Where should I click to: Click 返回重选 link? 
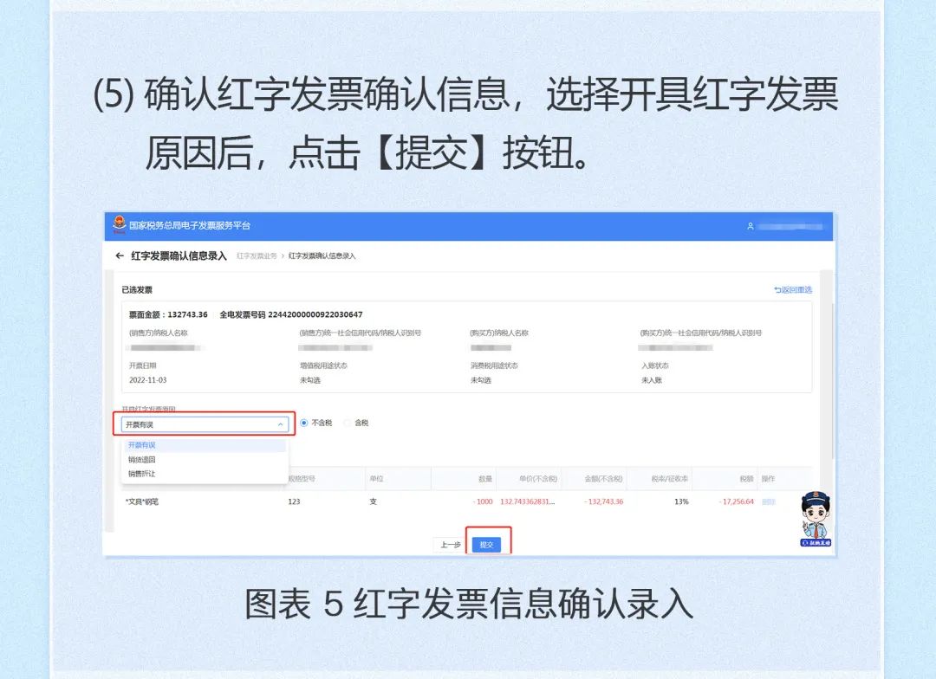click(x=793, y=289)
